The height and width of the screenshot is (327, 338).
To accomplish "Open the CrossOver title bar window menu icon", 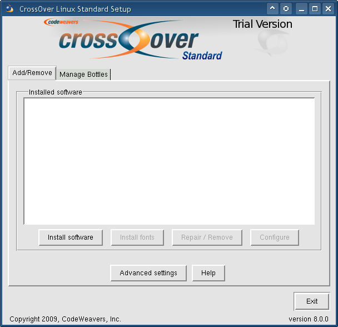I will coord(9,9).
